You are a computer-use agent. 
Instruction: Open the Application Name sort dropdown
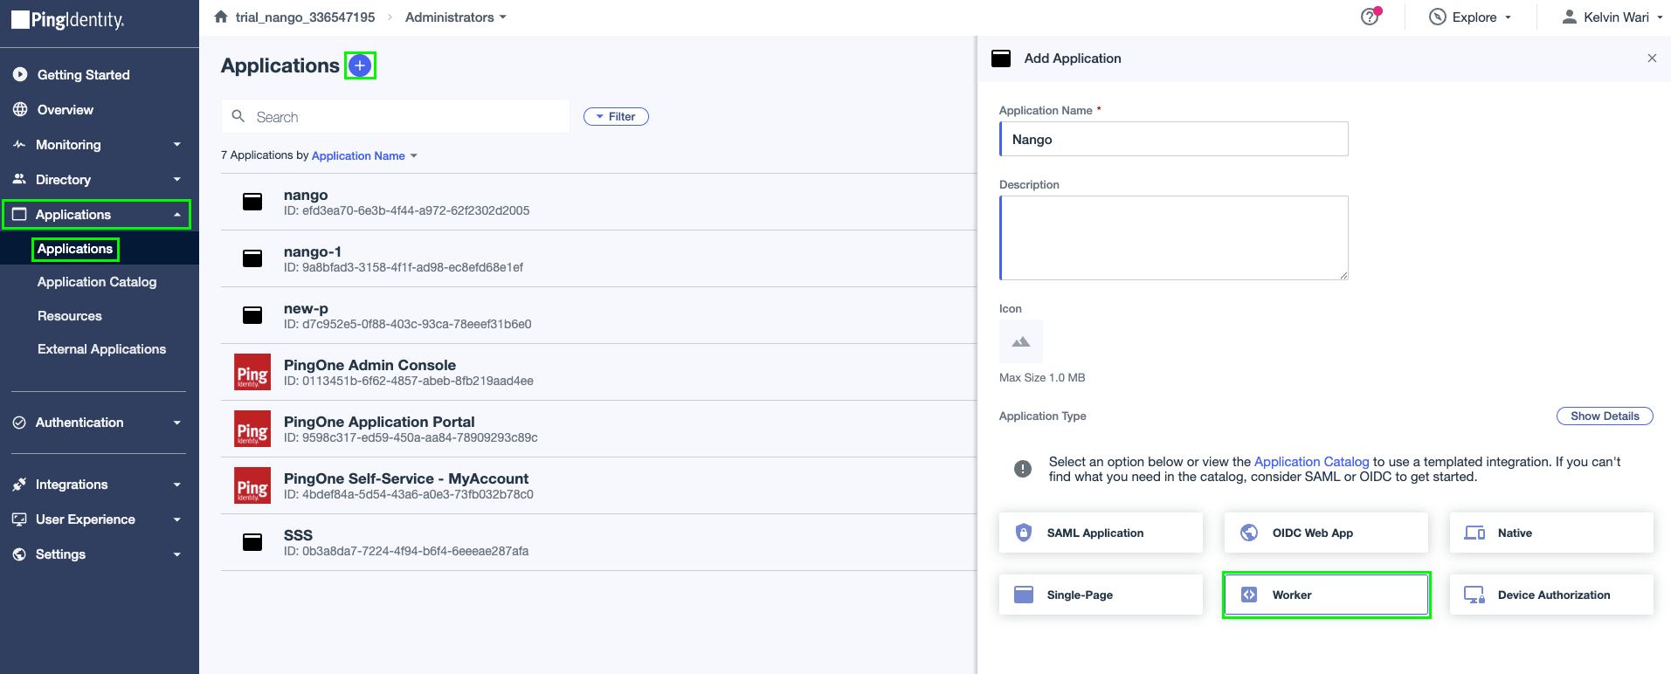[x=364, y=155]
